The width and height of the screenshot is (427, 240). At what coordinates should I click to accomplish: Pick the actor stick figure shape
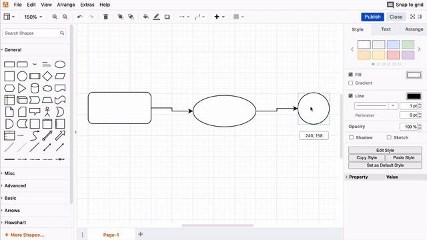[x=47, y=111]
